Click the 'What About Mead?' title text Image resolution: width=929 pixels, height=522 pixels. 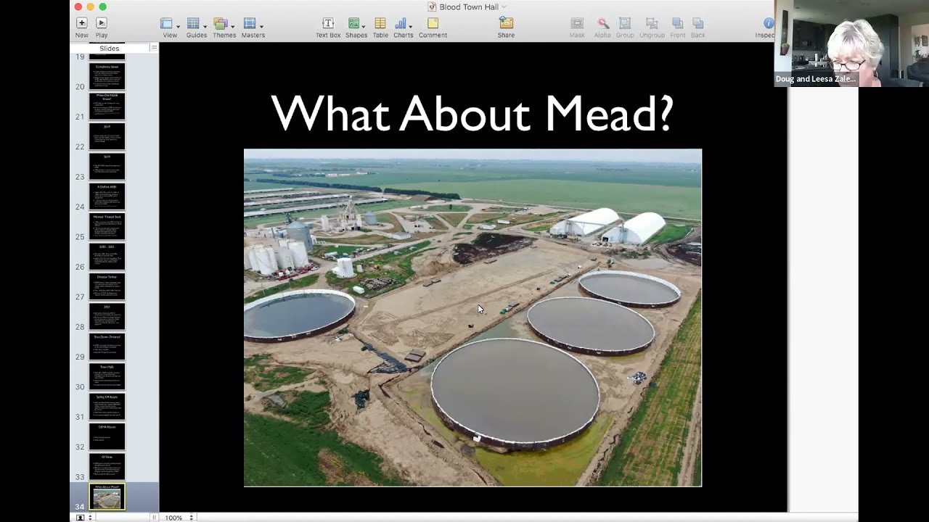(472, 114)
